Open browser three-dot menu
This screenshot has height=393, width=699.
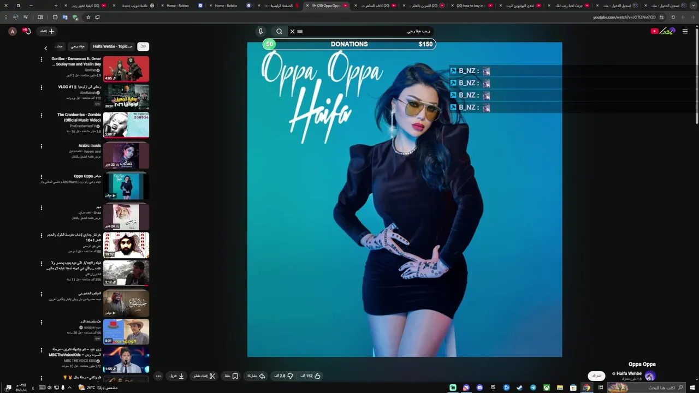point(6,17)
